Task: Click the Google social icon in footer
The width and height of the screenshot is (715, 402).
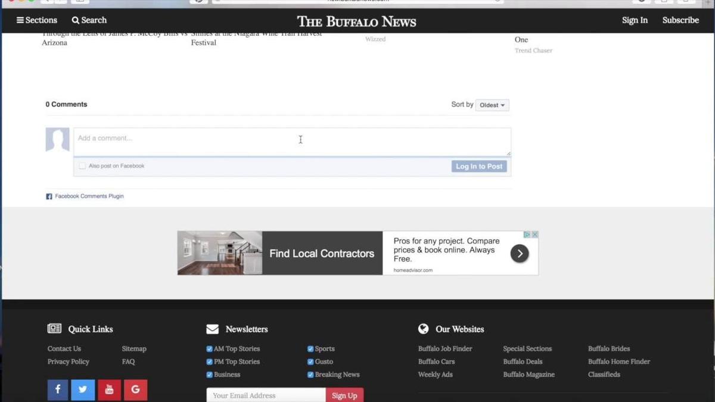Action: [x=135, y=389]
